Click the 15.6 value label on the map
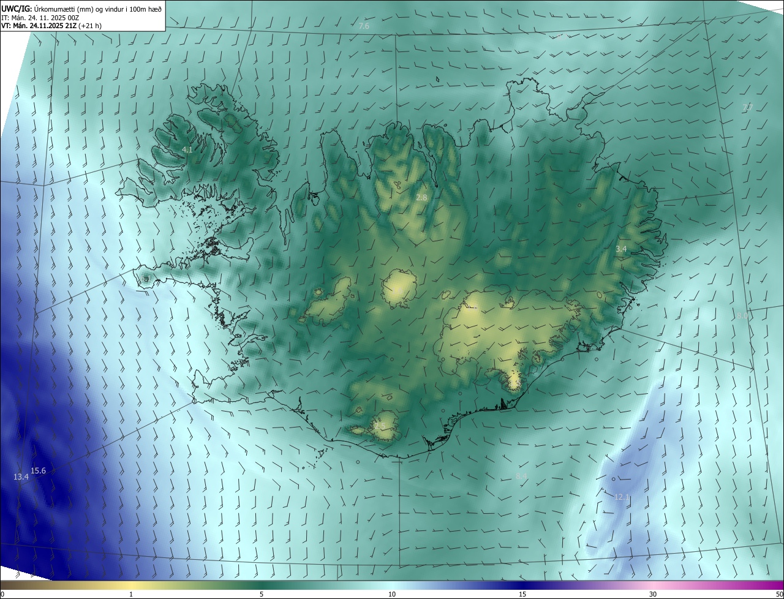The height and width of the screenshot is (599, 784). tap(39, 470)
